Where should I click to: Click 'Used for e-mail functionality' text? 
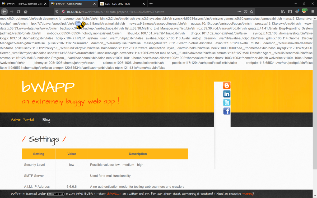pyautogui.click(x=110, y=176)
